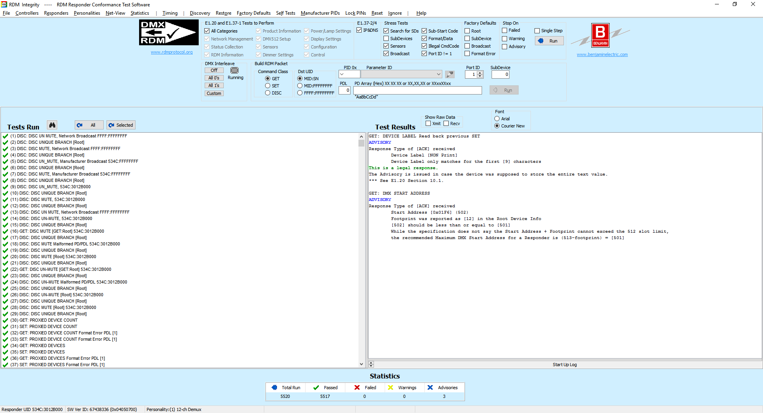Click the DMX Interleave Running indicator
763x413 pixels.
click(x=234, y=71)
